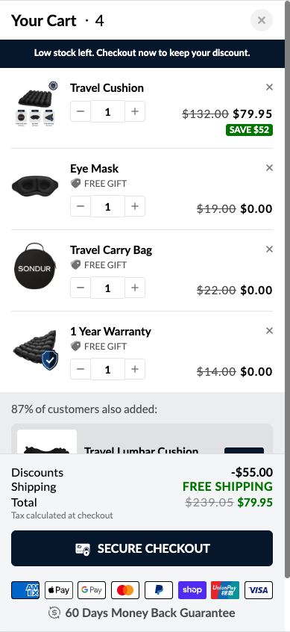
Task: Remove 1 Year Warranty from cart
Action: tap(269, 330)
